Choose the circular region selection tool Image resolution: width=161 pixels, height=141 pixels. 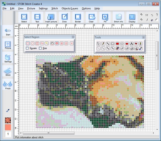click(32, 43)
